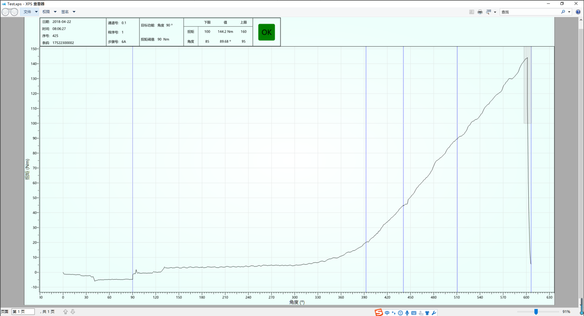Open the emoji smiley icon
Viewport: 584px width, 316px height.
400,313
